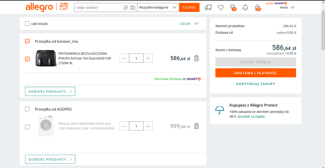Click USUŃ to remove selected

185,24
